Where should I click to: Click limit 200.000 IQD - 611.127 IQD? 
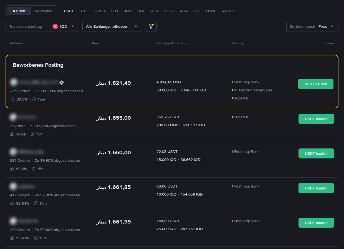pos(181,125)
